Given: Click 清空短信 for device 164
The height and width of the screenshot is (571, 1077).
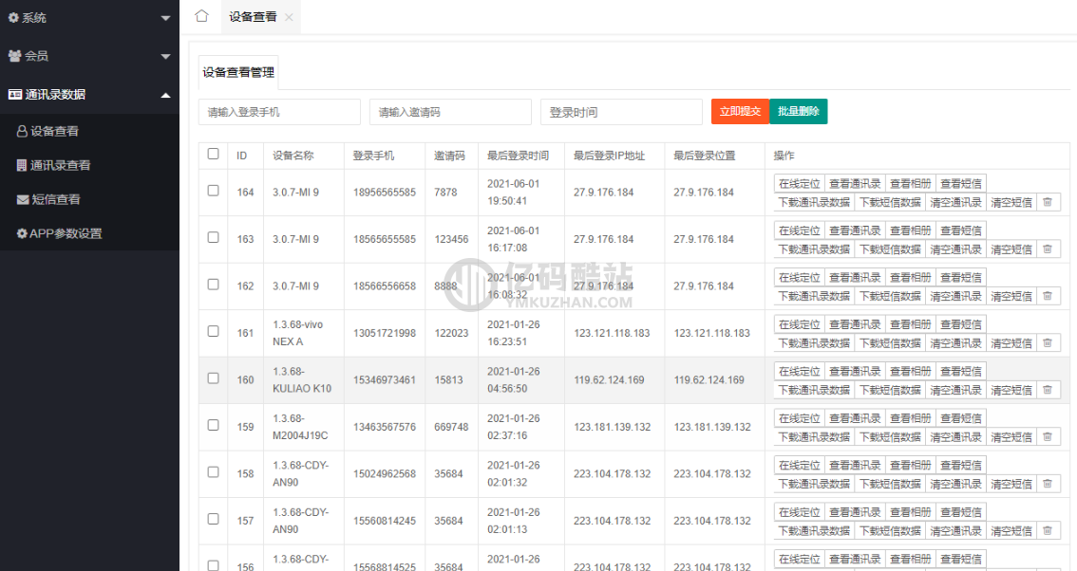Looking at the screenshot, I should 1011,202.
